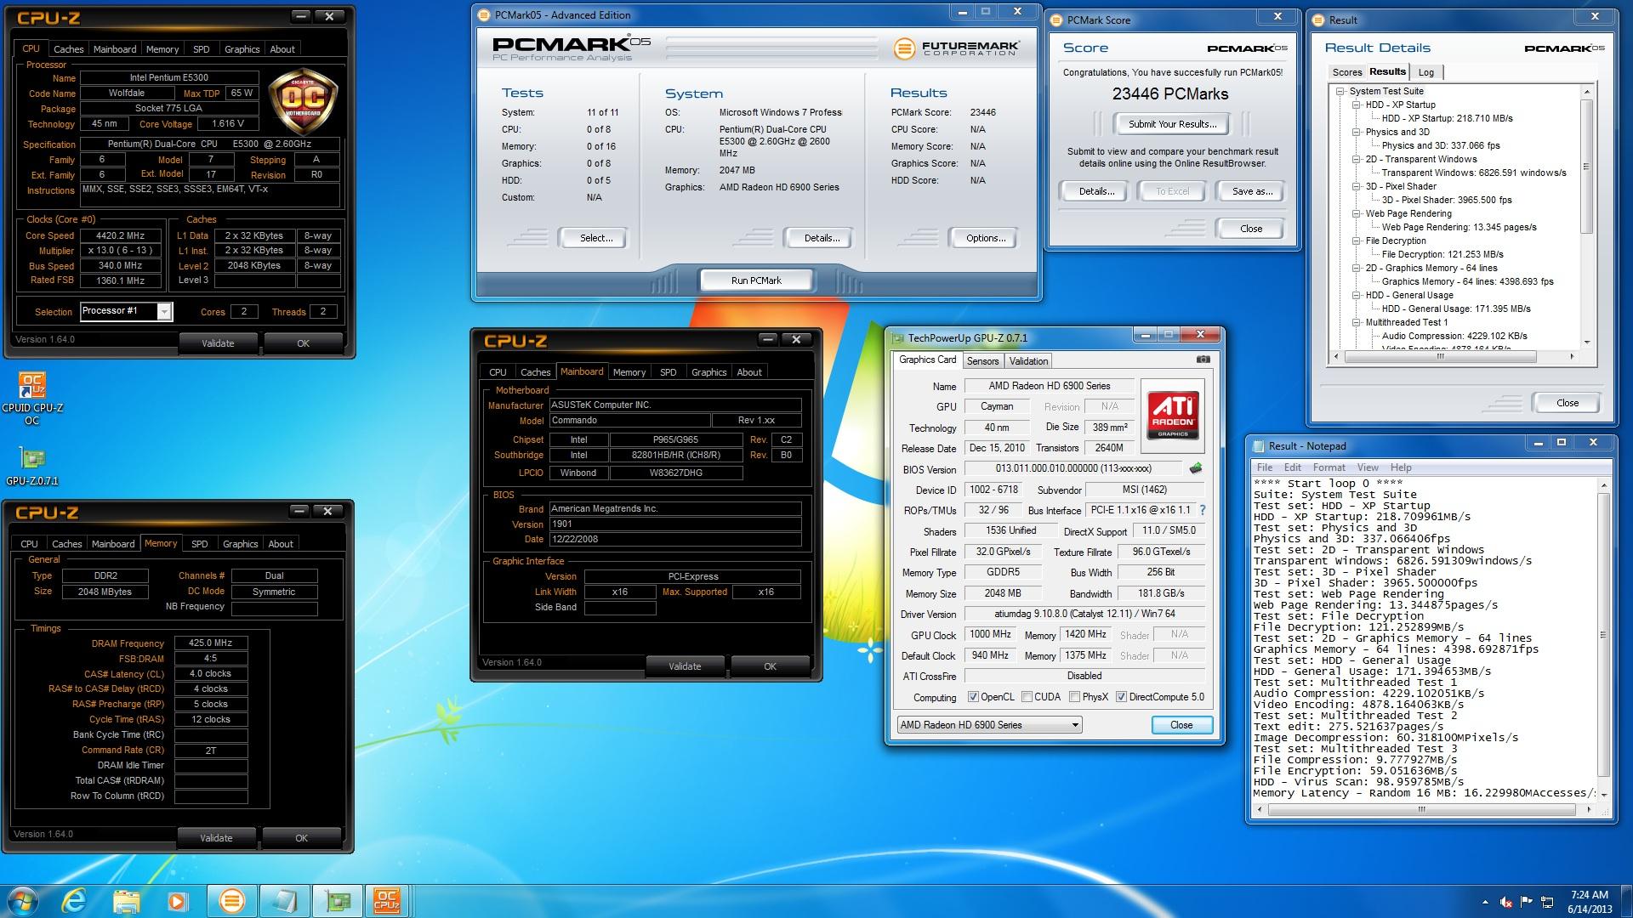Switch to the Scores tab in Result window

1346,72
